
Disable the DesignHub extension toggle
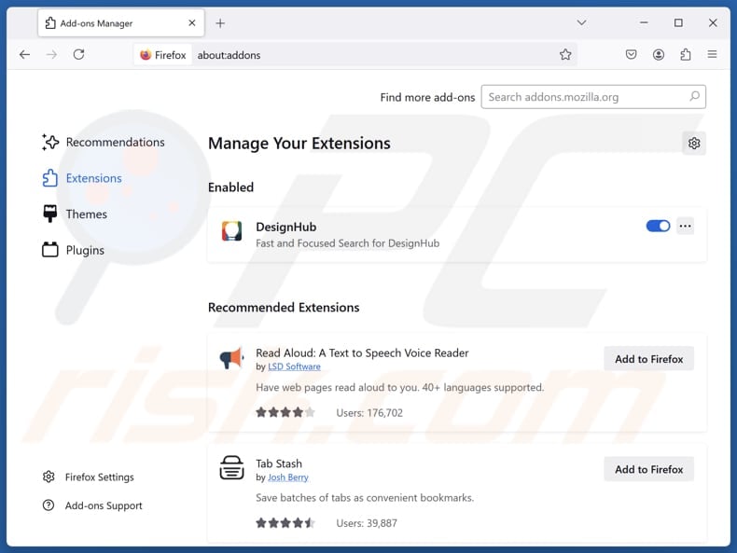click(x=658, y=226)
